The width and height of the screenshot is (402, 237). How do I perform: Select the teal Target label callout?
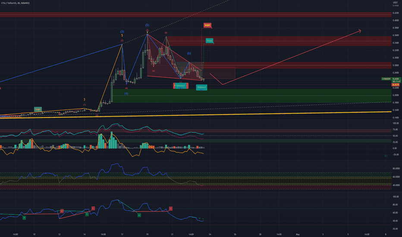(x=210, y=41)
